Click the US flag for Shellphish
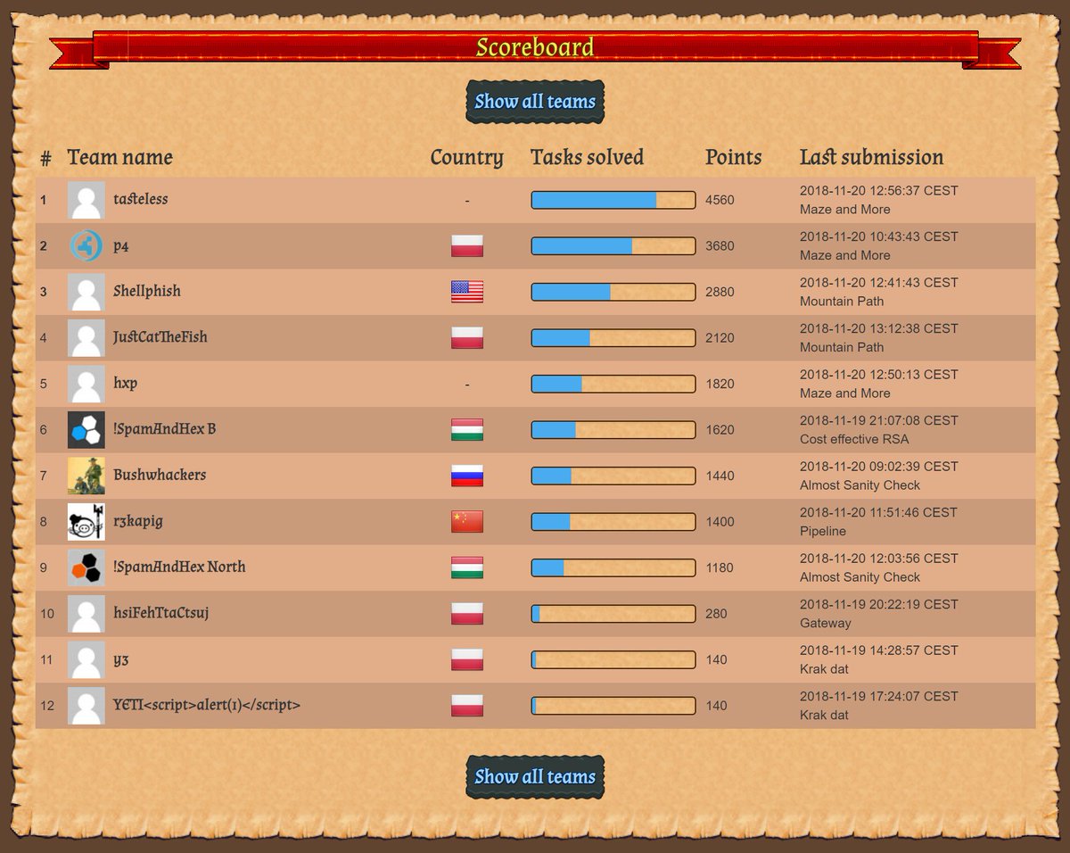Image resolution: width=1070 pixels, height=853 pixels. click(x=467, y=292)
